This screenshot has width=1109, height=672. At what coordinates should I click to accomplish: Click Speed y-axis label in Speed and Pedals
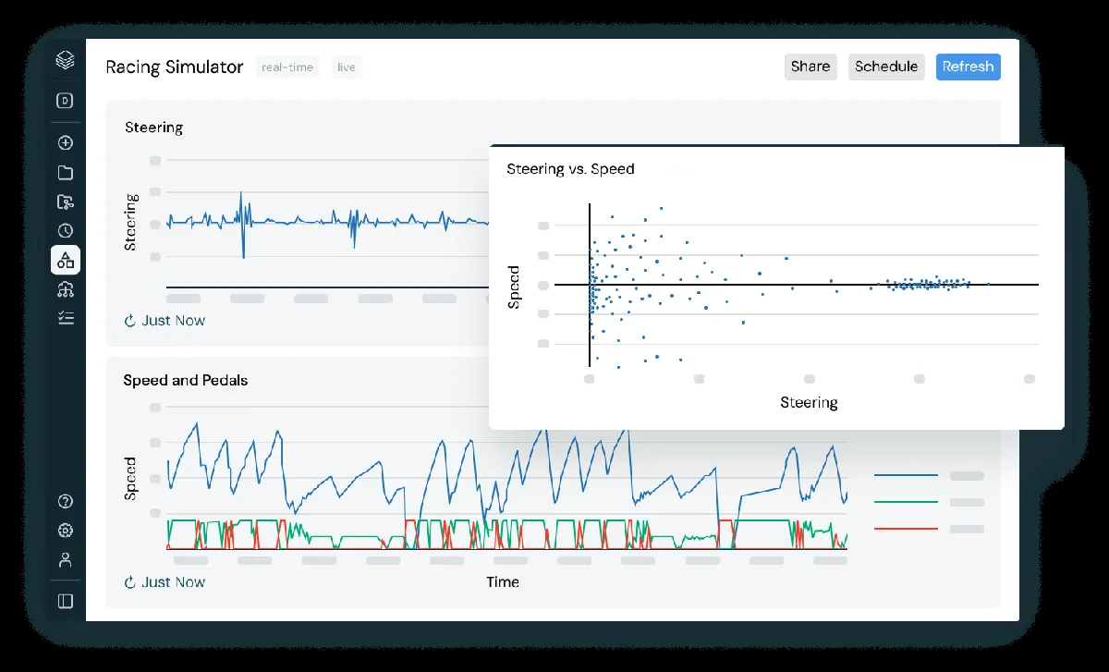130,479
